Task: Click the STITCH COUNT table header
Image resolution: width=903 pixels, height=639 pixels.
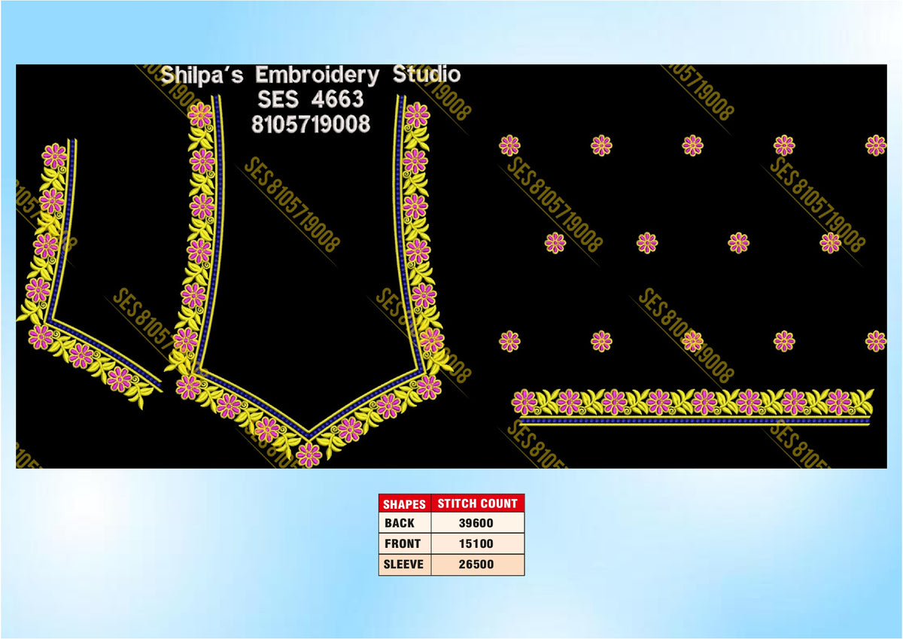Action: click(x=477, y=504)
